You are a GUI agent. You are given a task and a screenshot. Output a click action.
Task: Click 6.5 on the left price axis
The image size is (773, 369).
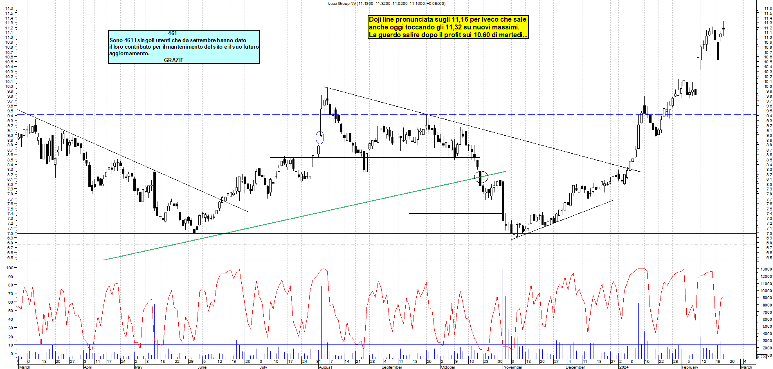[x=10, y=258]
